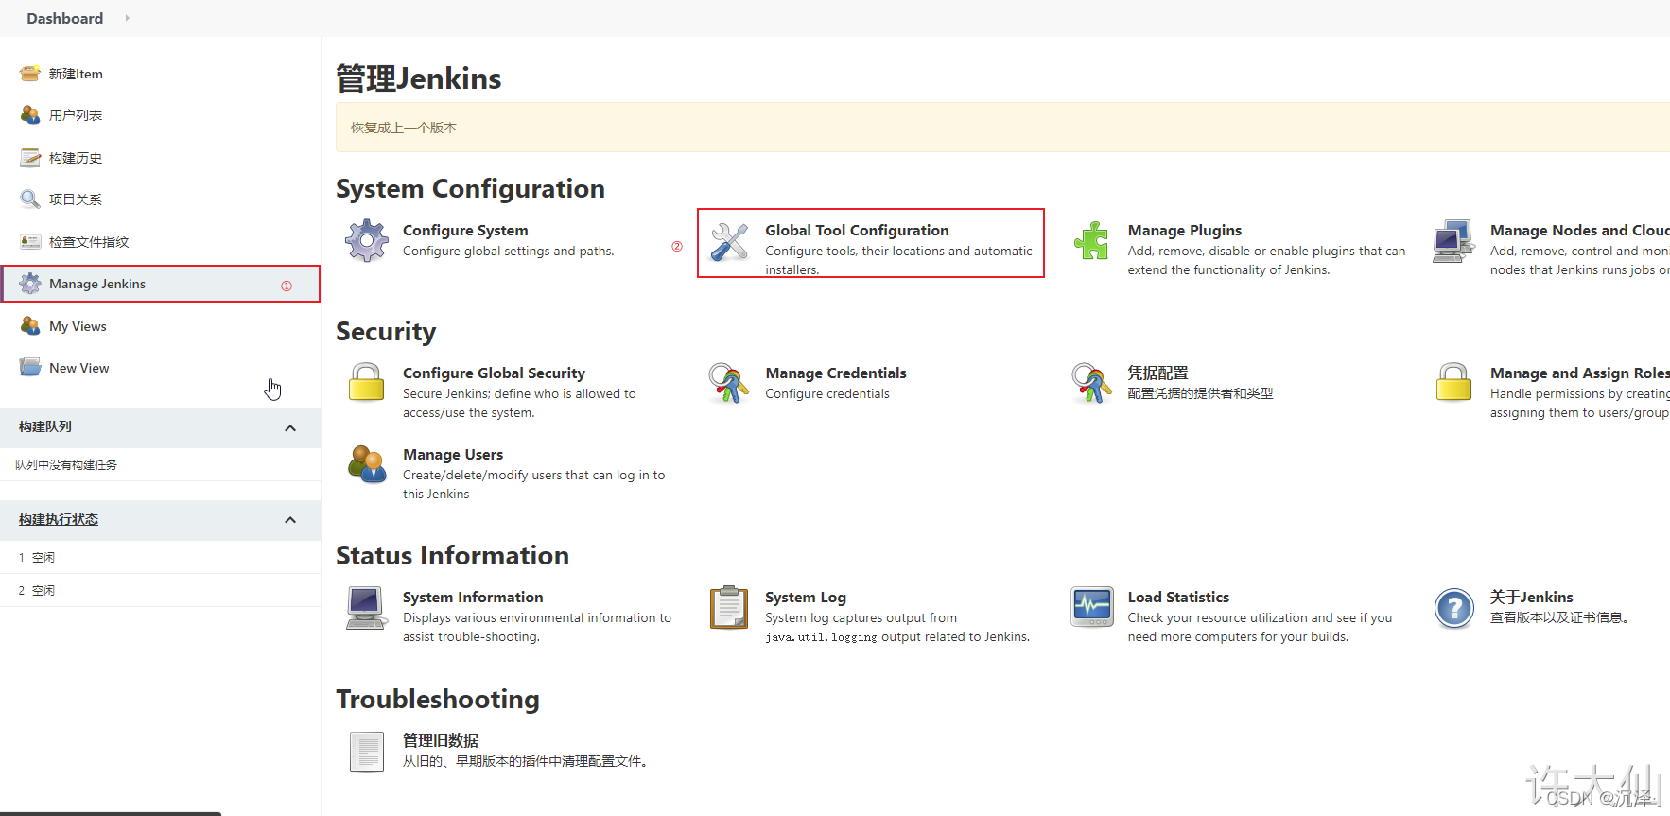Open Manage Nodes and Clouds link
The image size is (1670, 816).
1580,230
